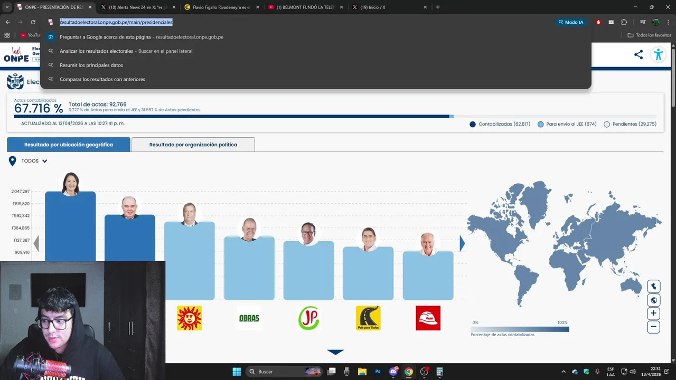Click the Modo IA button
The width and height of the screenshot is (676, 380).
(x=571, y=22)
